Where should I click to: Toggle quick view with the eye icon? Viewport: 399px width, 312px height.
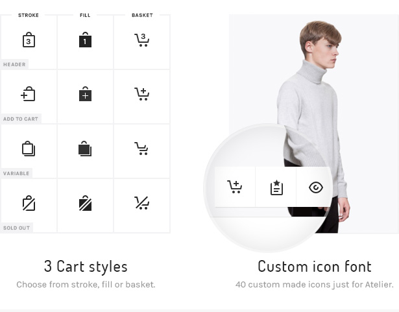pyautogui.click(x=315, y=187)
